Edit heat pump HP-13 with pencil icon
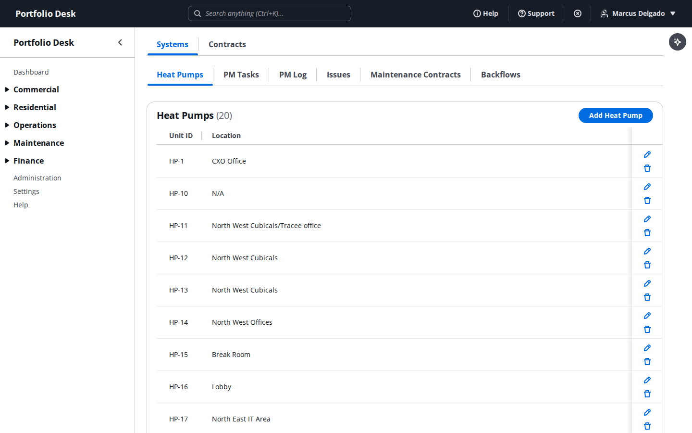 pyautogui.click(x=647, y=283)
